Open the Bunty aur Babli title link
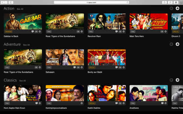183x114 pixels. (x=95, y=72)
